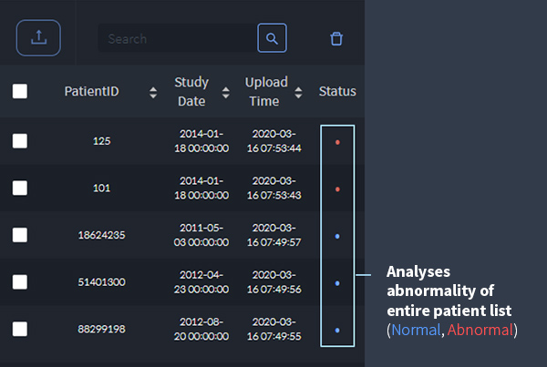Click study date of patient 101
Image resolution: width=547 pixels, height=367 pixels.
(201, 188)
